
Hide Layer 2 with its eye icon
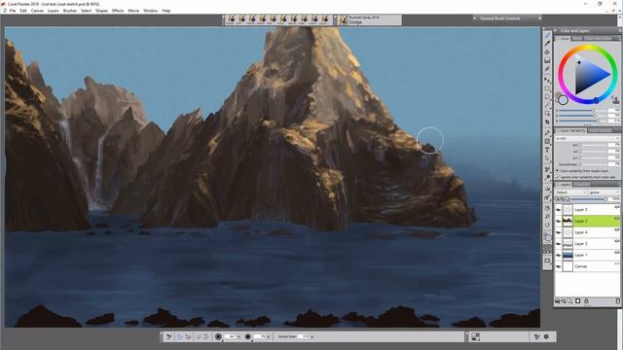click(559, 221)
